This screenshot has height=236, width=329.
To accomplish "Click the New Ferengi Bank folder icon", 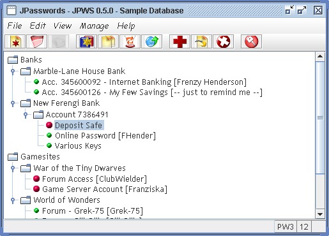I will click(26, 103).
